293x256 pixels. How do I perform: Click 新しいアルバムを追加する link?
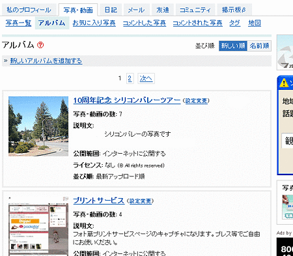pos(46,61)
